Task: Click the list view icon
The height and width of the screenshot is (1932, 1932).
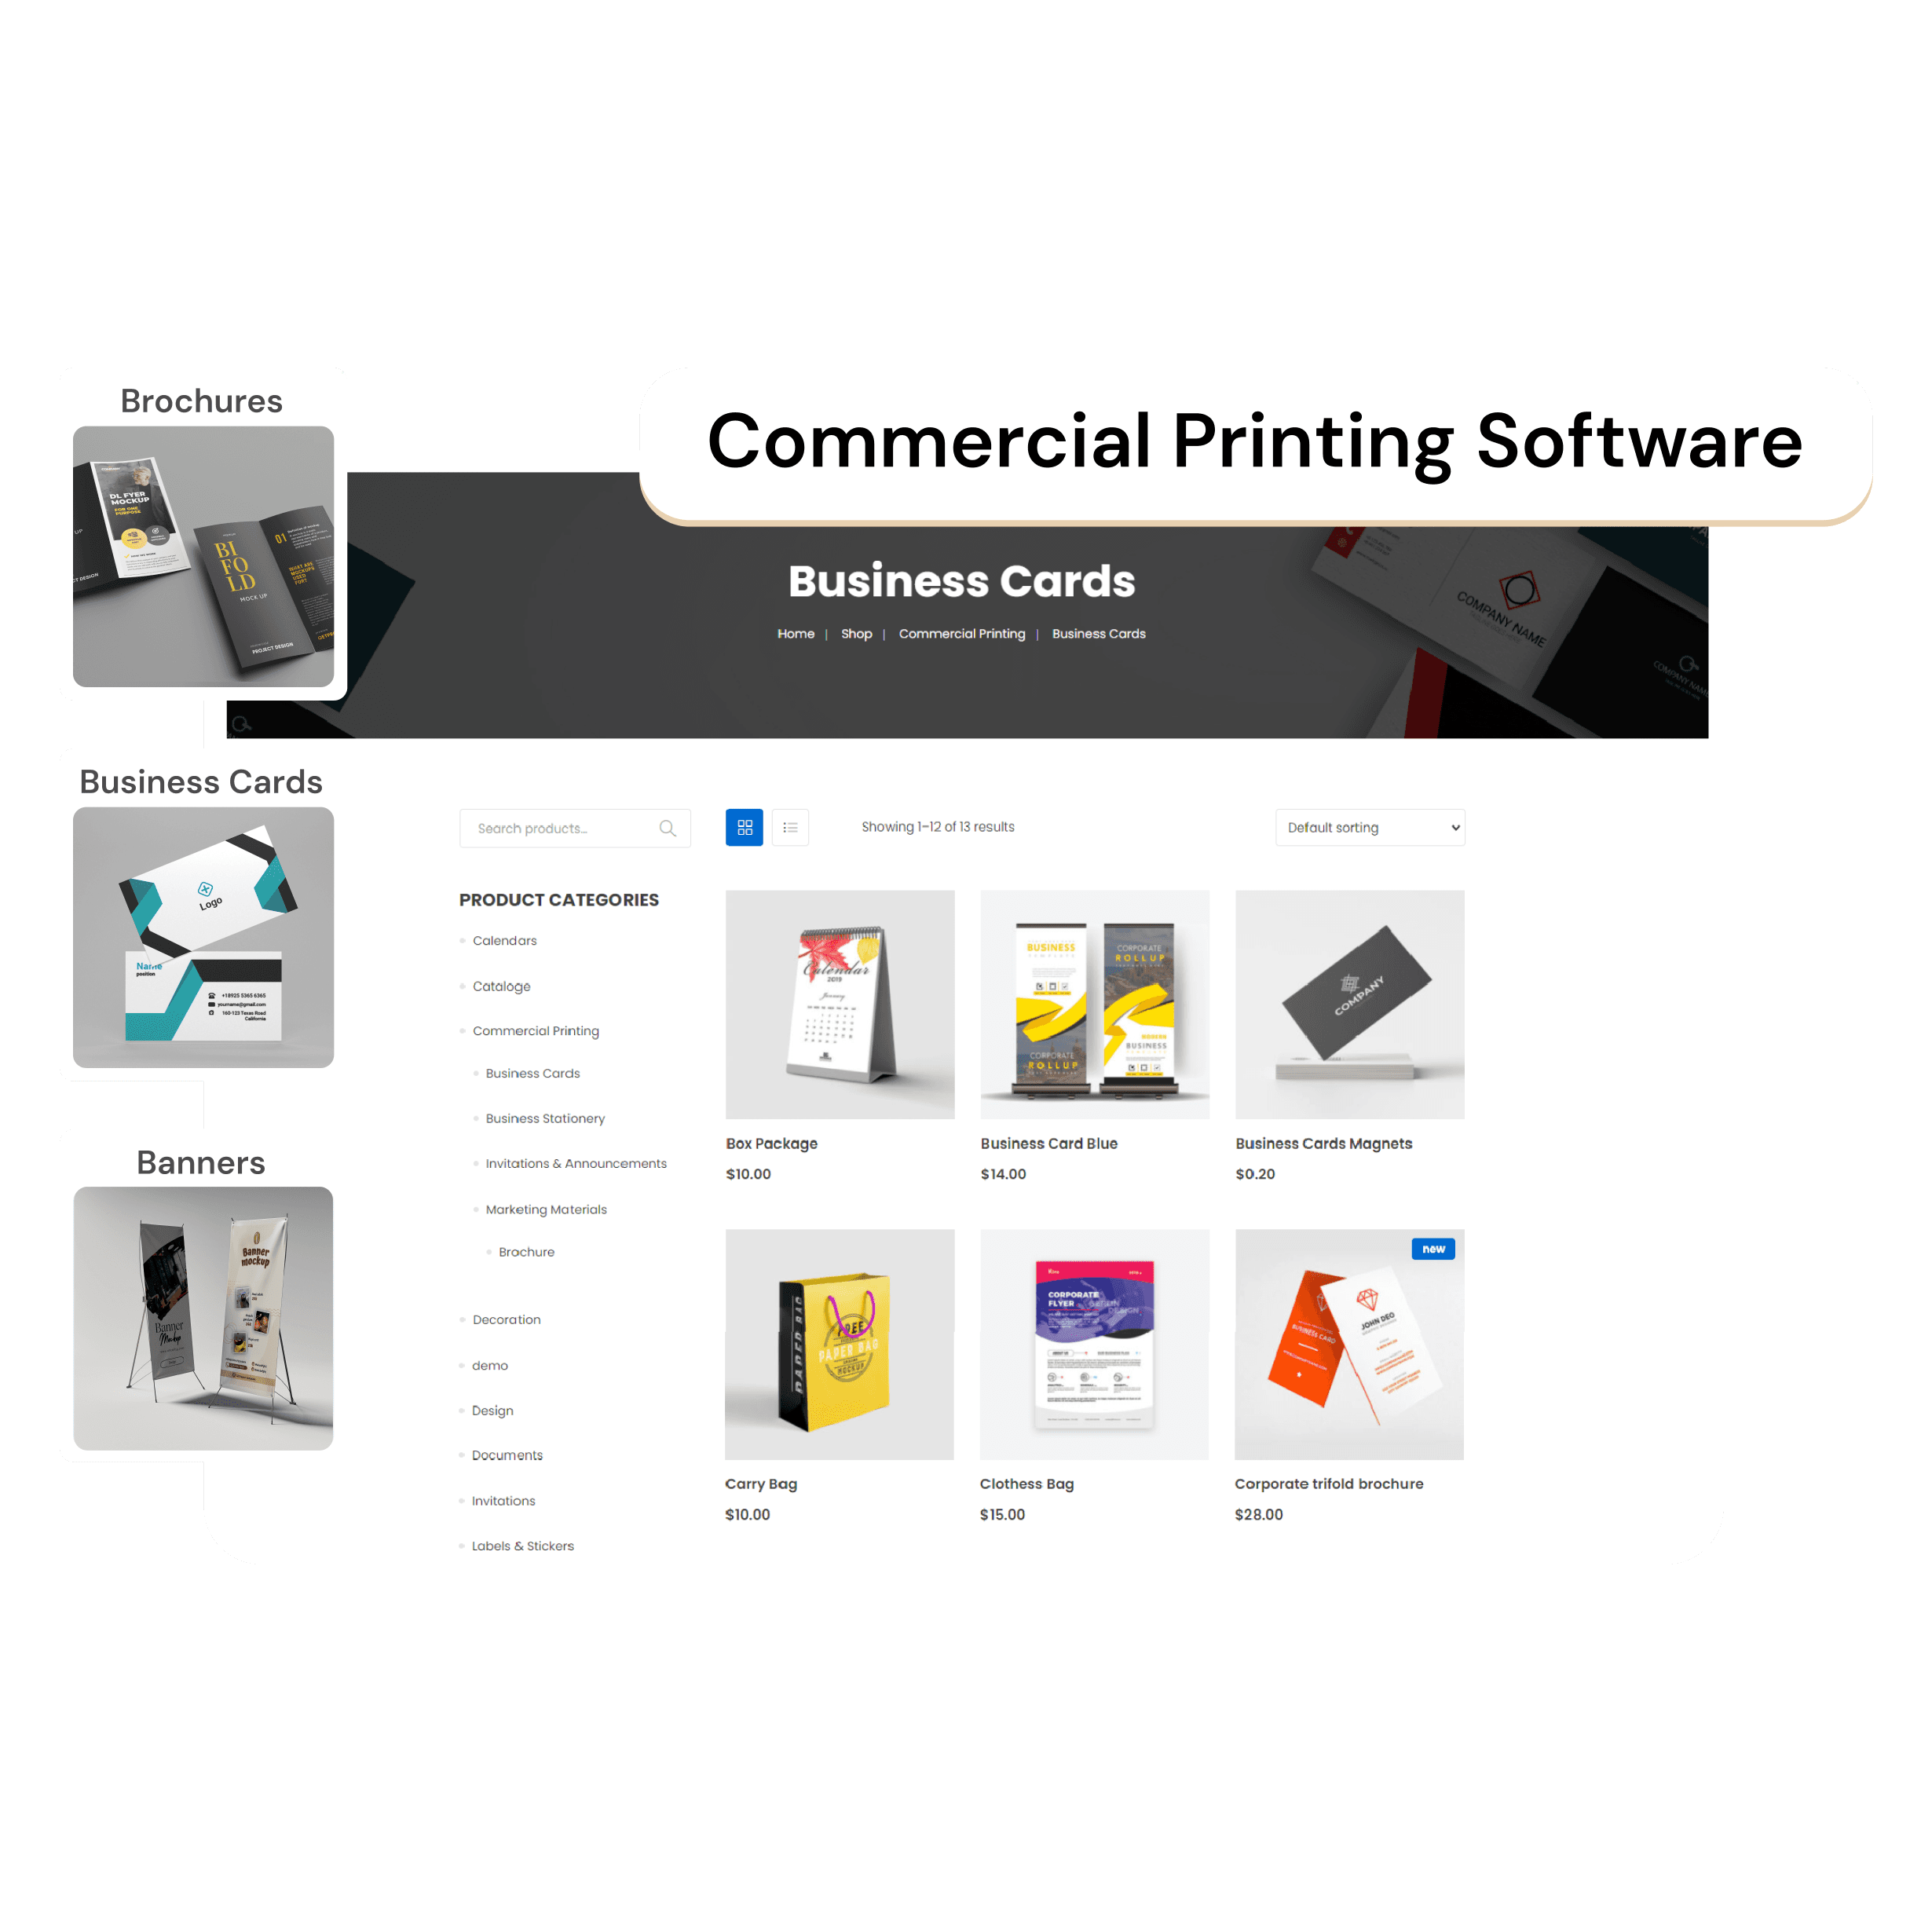Action: click(x=792, y=825)
